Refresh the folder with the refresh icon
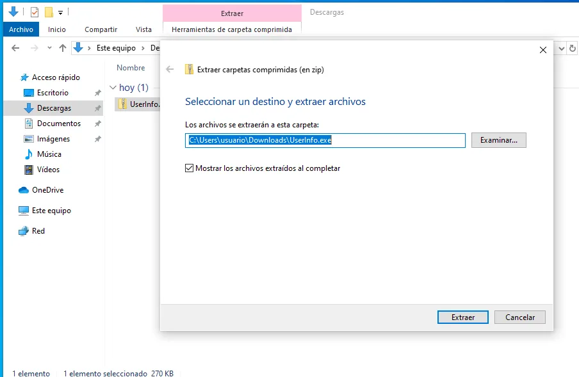This screenshot has width=579, height=377. click(573, 48)
